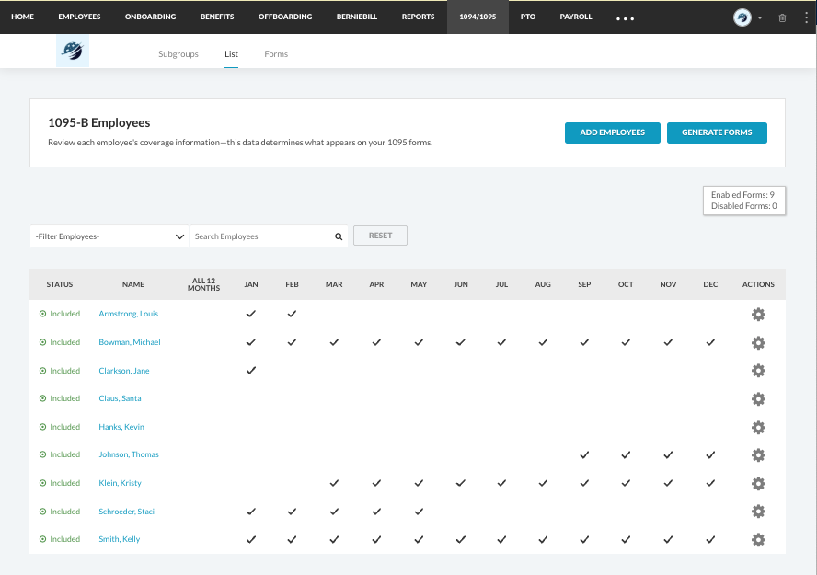Open the three-dots more menu in navigation
Image resolution: width=817 pixels, height=575 pixels.
pyautogui.click(x=625, y=18)
